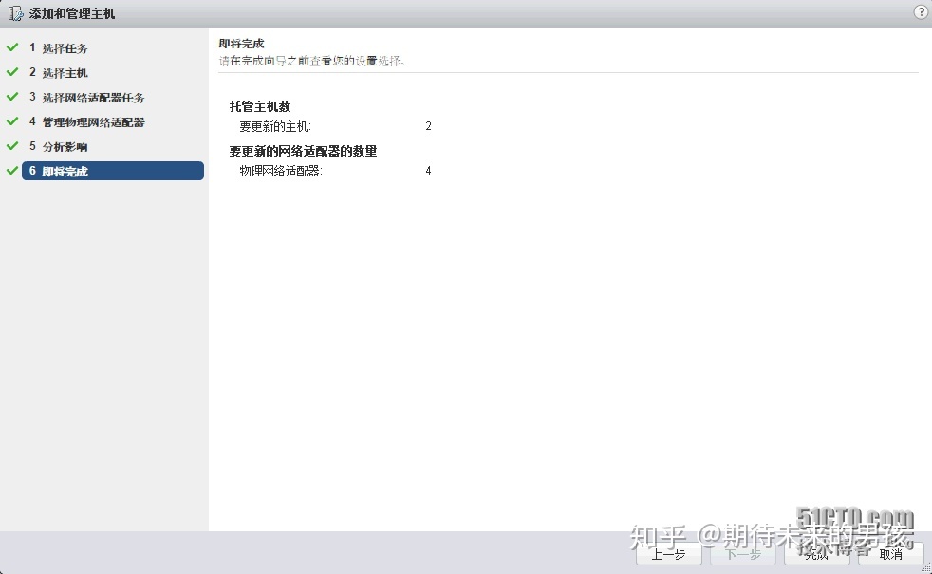The width and height of the screenshot is (932, 574).
Task: Click the 物理网络适配器 label
Action: (281, 171)
